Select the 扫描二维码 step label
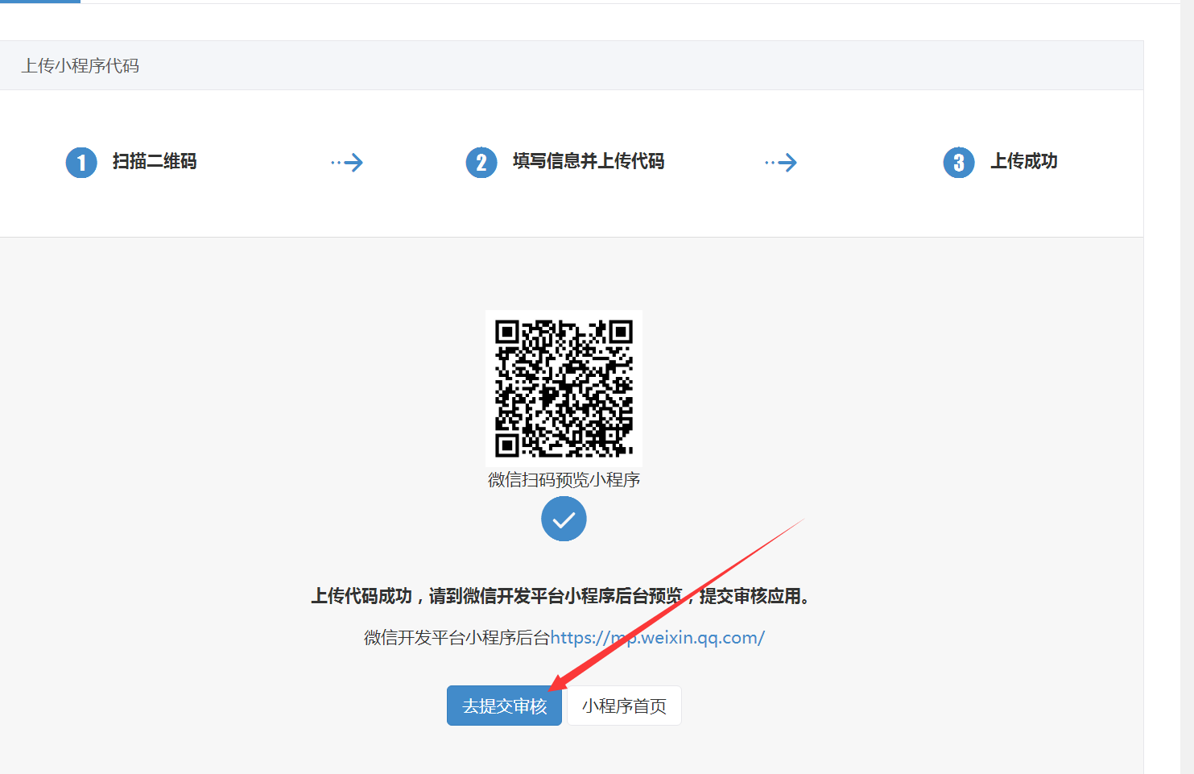 click(155, 161)
